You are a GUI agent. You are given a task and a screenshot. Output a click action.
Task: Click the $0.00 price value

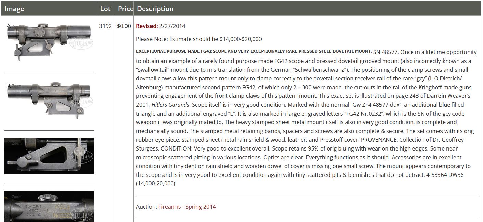[x=124, y=26]
